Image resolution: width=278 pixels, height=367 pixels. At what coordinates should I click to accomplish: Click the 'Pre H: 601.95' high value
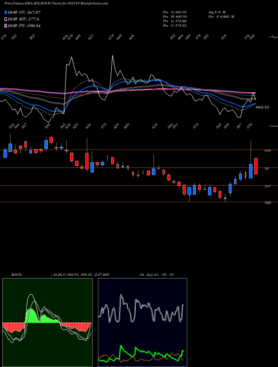[x=175, y=17]
